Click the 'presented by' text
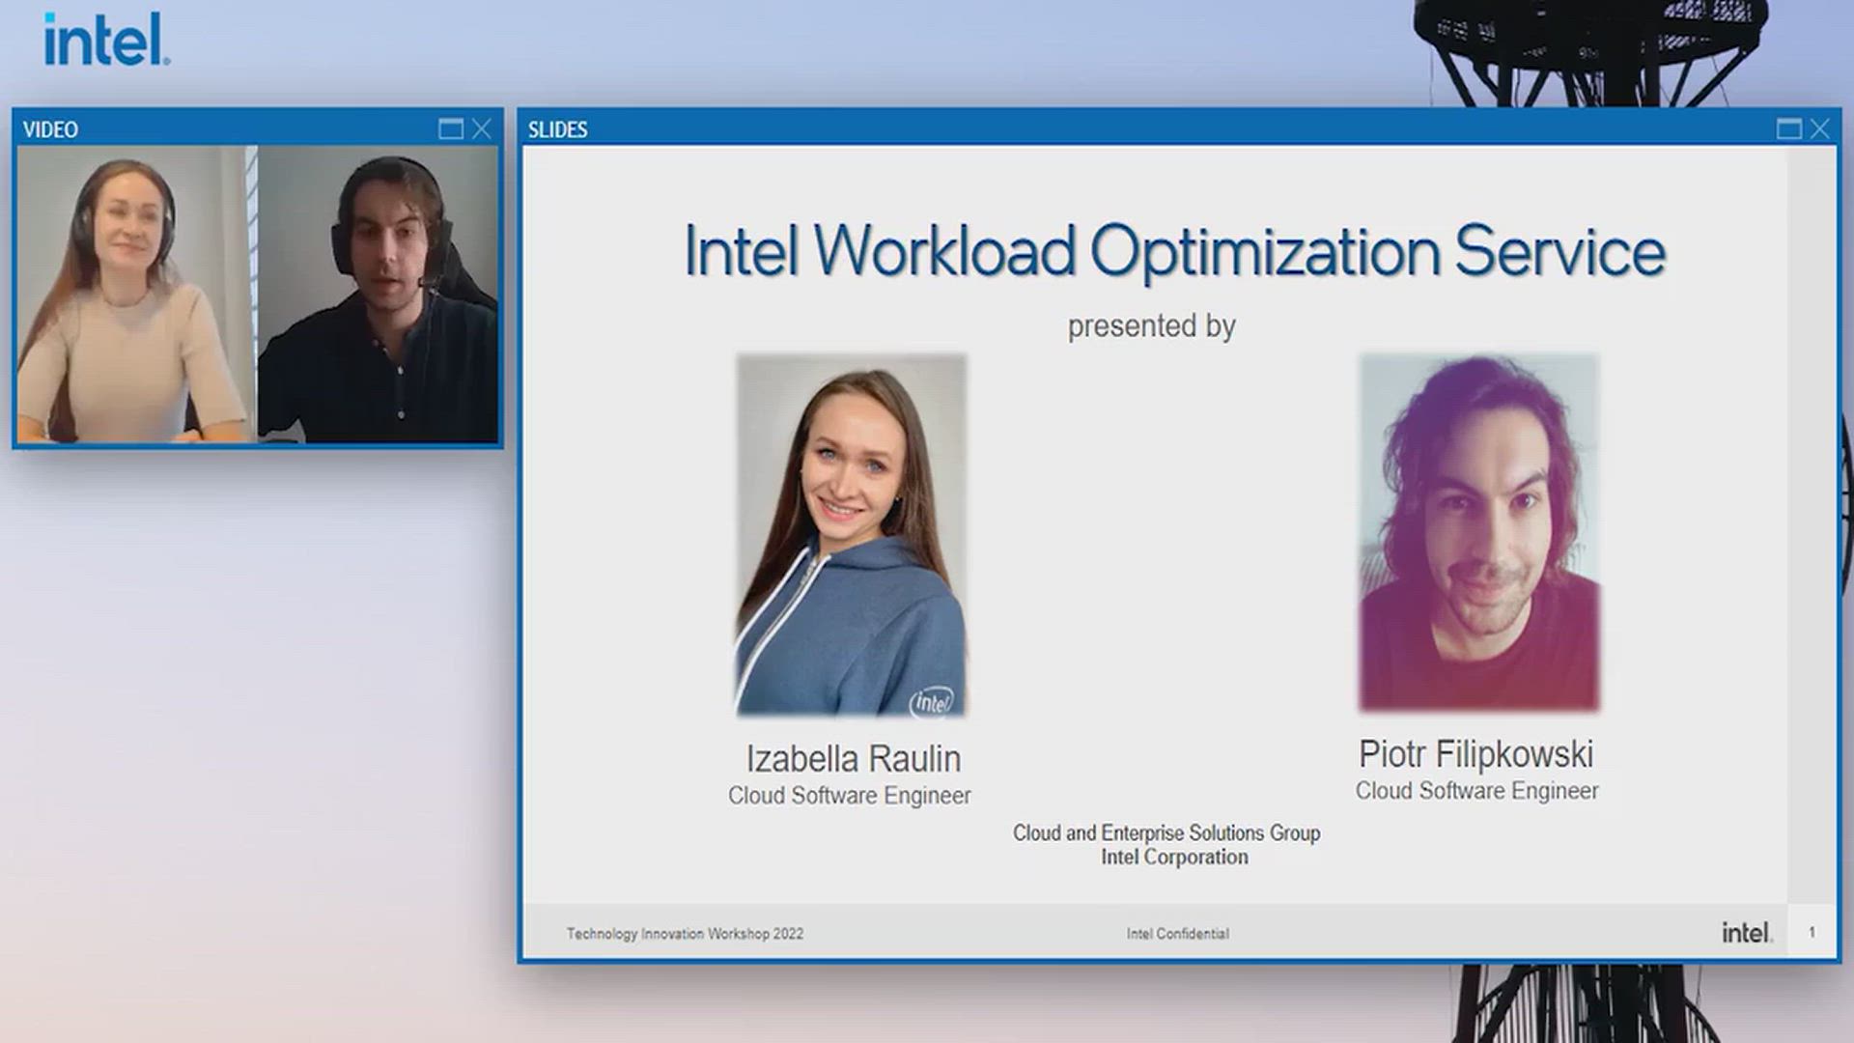 pyautogui.click(x=1151, y=326)
